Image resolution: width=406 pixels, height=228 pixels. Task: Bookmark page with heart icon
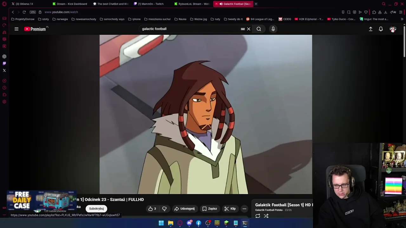[x=366, y=12]
